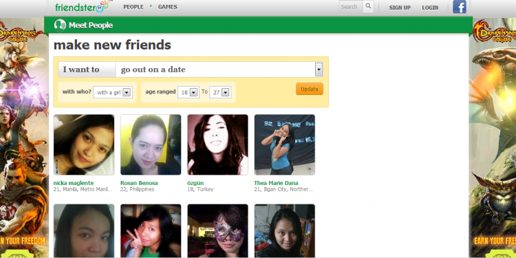Open the masked girl's profile photo

point(217,230)
